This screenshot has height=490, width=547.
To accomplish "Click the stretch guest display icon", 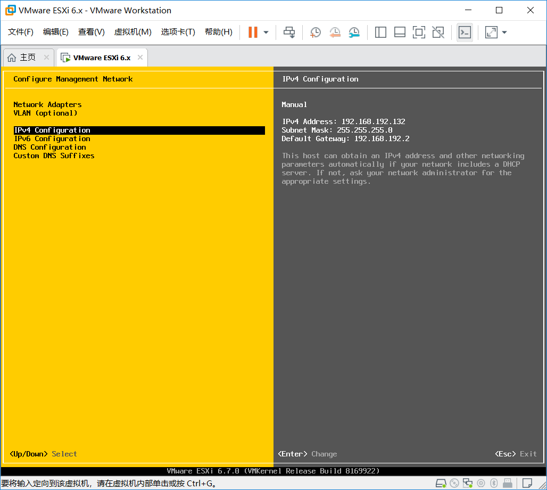I will [x=491, y=32].
